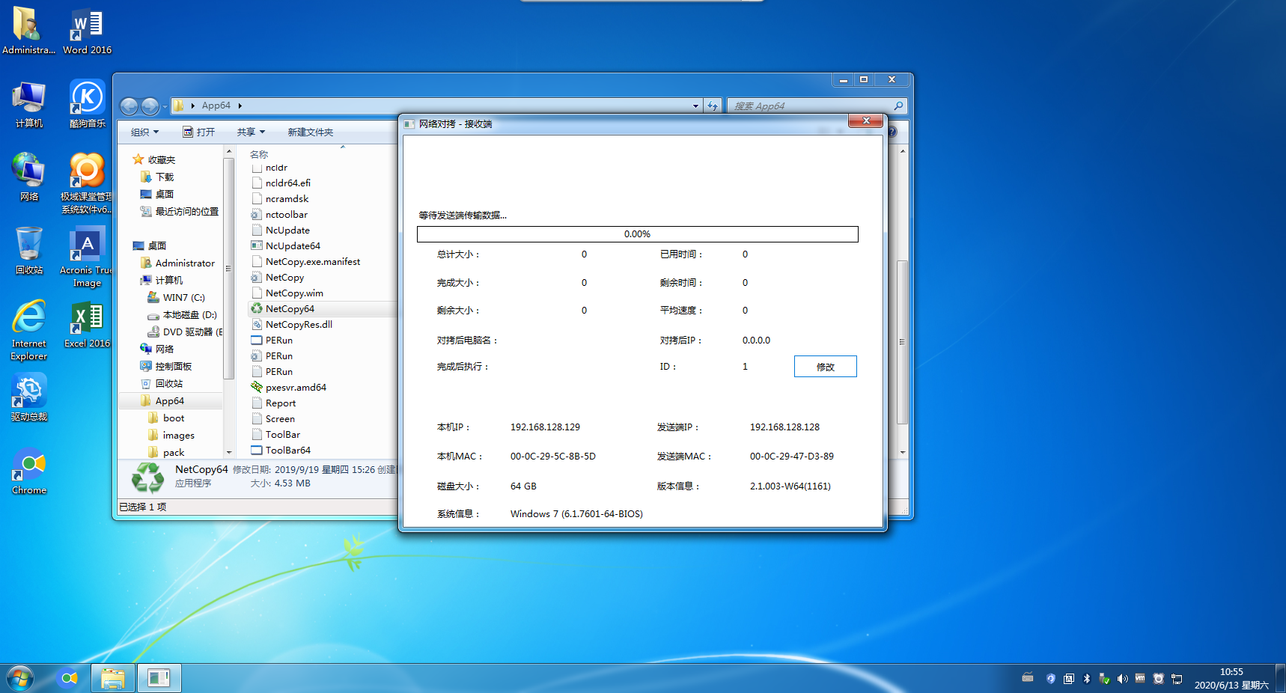
Task: Launch Excel 2016 from the desktop
Action: [87, 324]
